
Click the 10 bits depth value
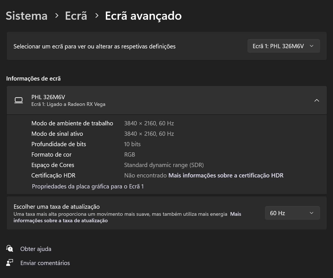point(132,144)
